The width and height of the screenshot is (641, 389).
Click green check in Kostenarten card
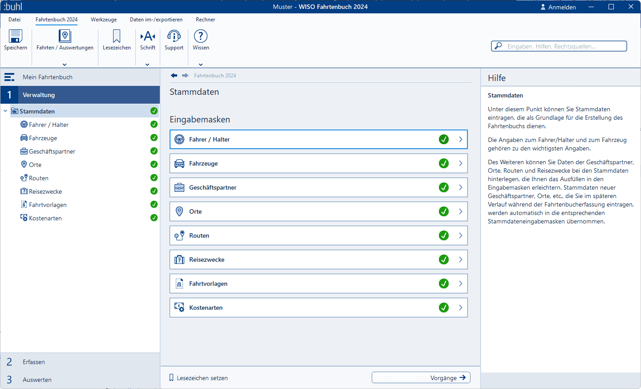(444, 308)
